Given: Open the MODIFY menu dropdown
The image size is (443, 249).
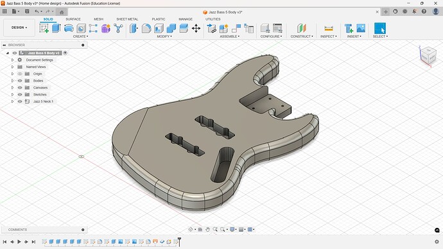Looking at the screenshot, I should (x=164, y=37).
